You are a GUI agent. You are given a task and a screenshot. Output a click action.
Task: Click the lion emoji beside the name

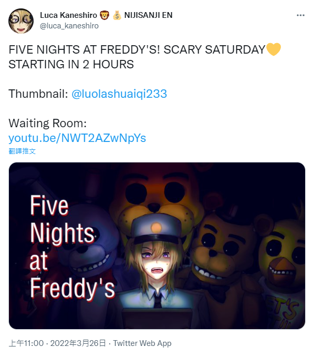105,15
